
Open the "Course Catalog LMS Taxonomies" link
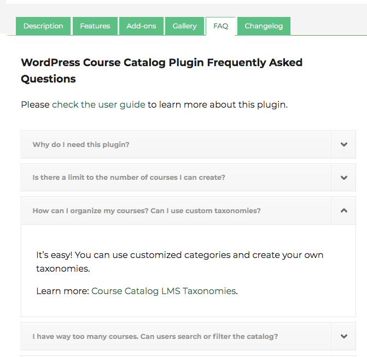[x=164, y=291]
